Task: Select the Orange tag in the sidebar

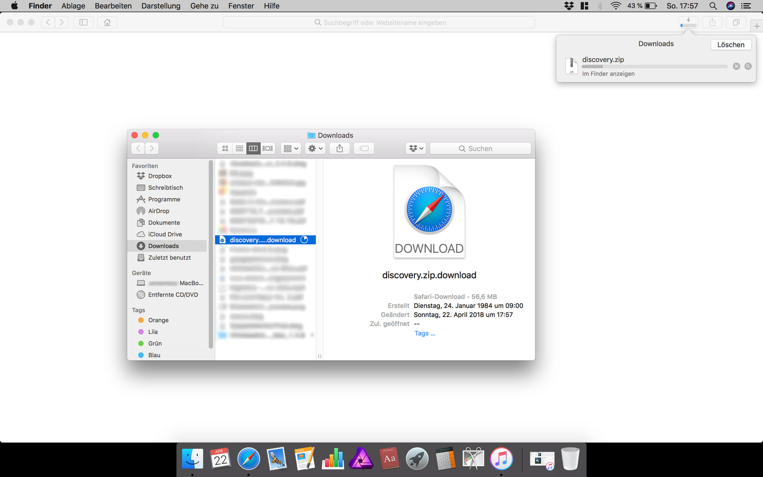Action: tap(158, 320)
